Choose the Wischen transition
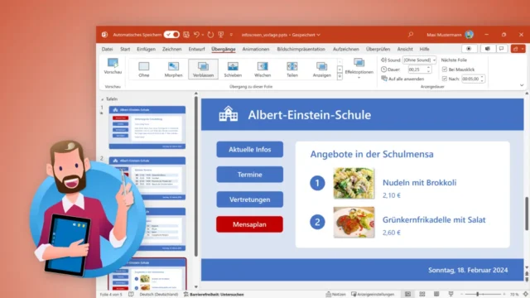The height and width of the screenshot is (298, 530). click(x=263, y=70)
